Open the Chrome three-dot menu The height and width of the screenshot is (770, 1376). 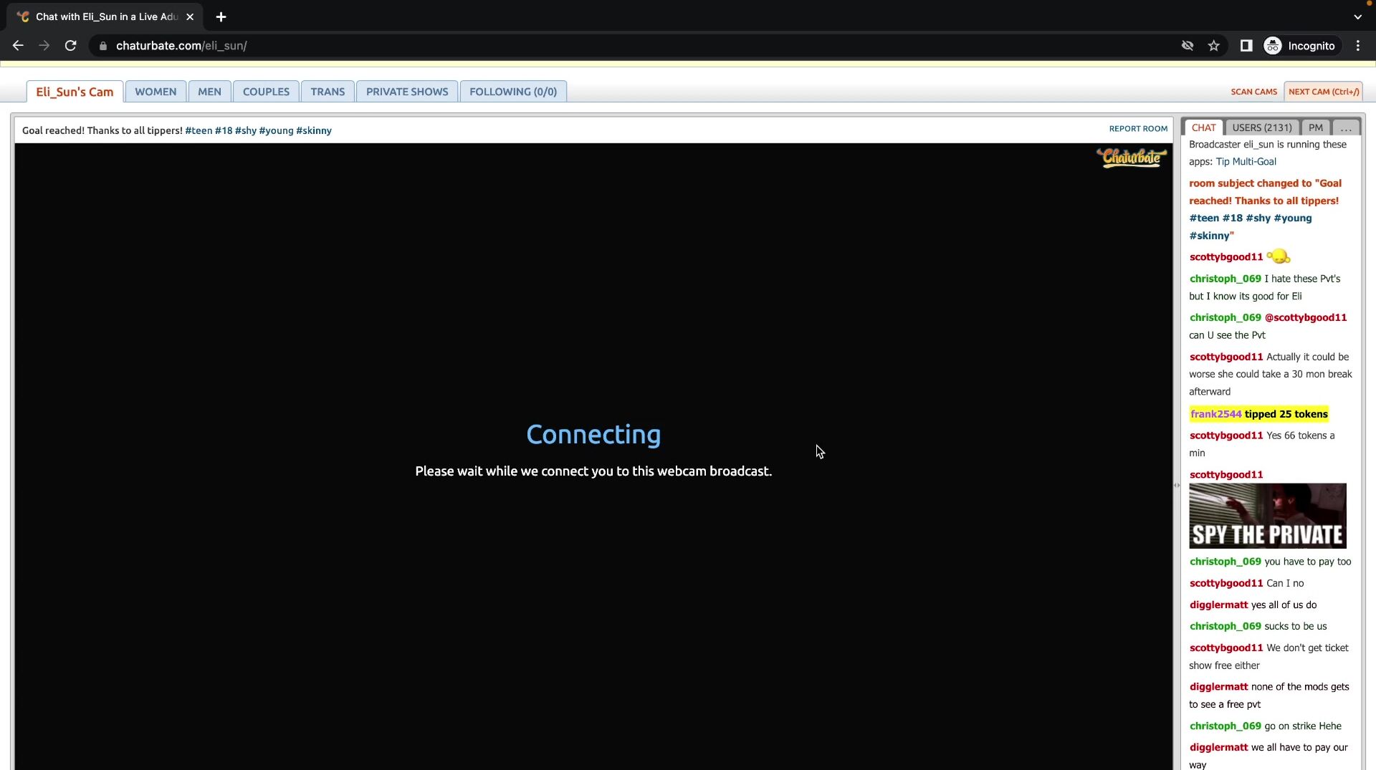pyautogui.click(x=1358, y=46)
